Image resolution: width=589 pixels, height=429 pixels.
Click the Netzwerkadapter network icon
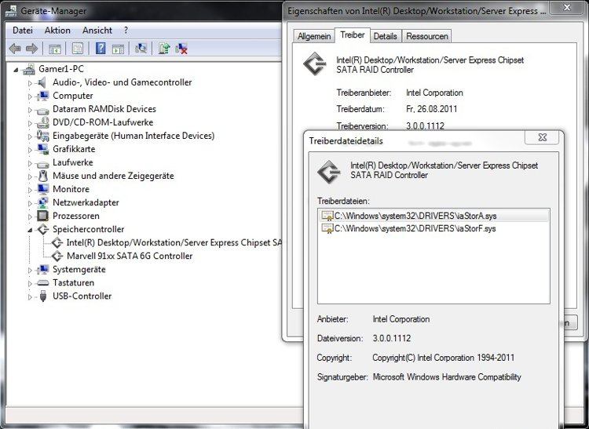click(43, 202)
